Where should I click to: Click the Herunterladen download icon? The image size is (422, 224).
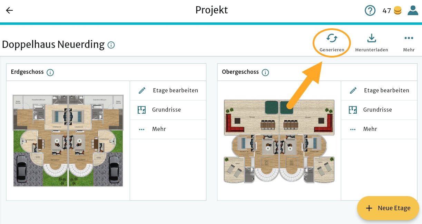371,38
